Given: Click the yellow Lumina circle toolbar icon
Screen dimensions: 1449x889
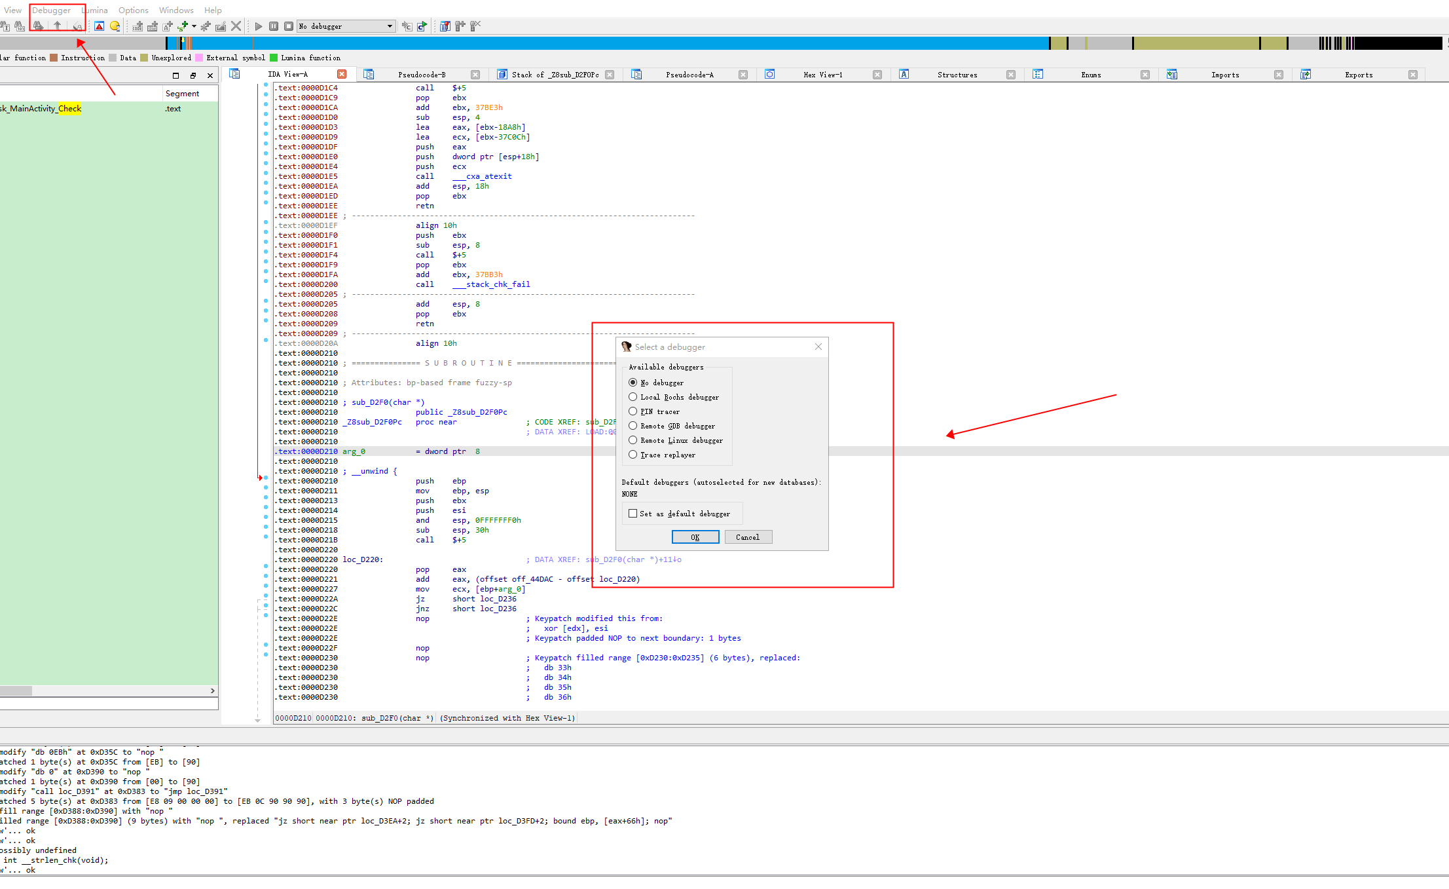Looking at the screenshot, I should pos(115,26).
